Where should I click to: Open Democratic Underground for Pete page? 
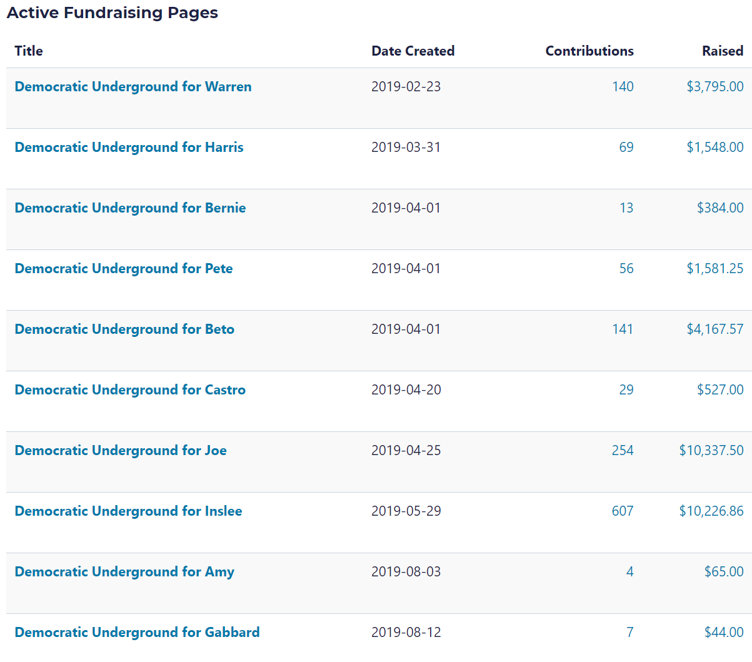(x=123, y=269)
